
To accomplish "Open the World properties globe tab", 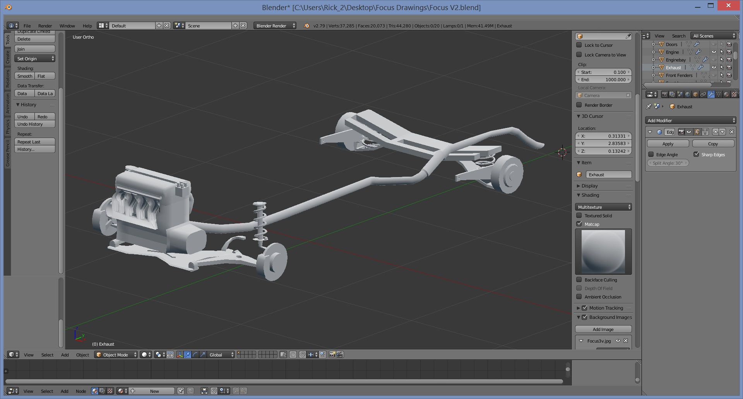I will click(688, 94).
